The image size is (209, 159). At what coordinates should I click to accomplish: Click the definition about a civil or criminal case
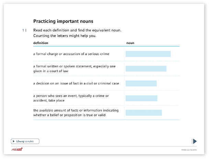[76, 83]
